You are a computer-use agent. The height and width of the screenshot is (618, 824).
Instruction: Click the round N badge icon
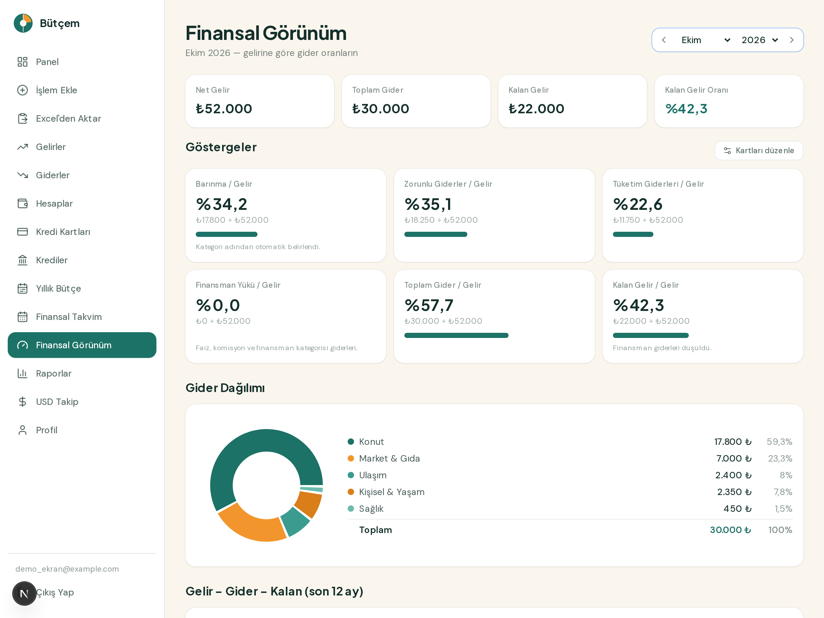coord(24,594)
